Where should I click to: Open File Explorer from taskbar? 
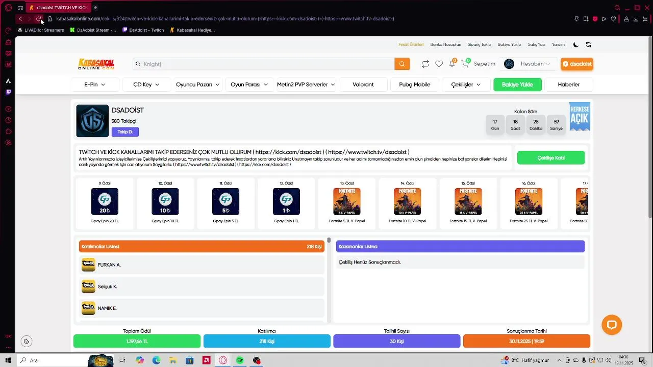pyautogui.click(x=173, y=360)
